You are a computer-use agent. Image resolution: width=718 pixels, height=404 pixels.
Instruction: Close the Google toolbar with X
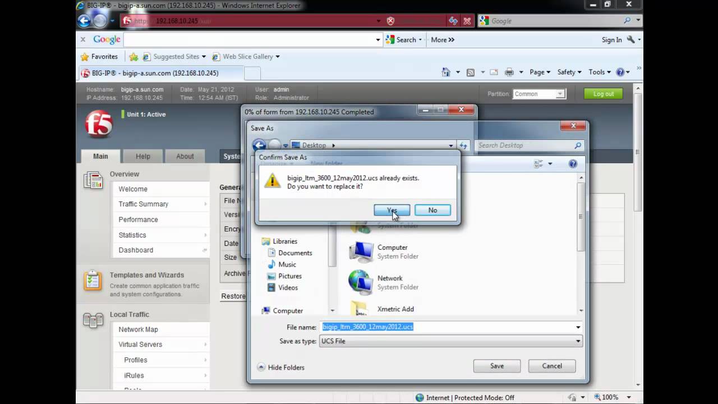coord(83,39)
